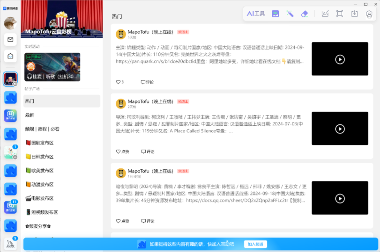Click the 腾讯频道 logo at top left

coord(10,8)
